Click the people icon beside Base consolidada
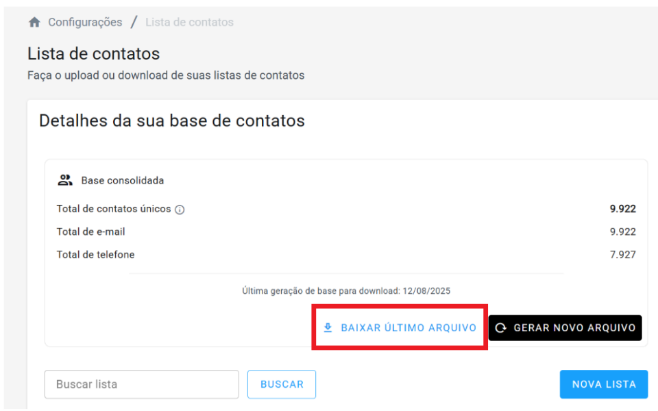Viewport: 658px width, 411px height. (x=65, y=180)
